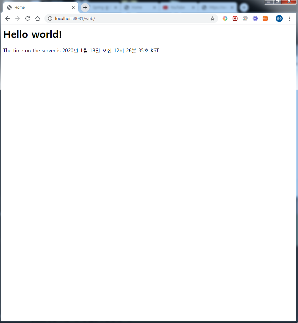
Task: Focus the localhost:8081/web/ address bar
Action: tap(131, 18)
